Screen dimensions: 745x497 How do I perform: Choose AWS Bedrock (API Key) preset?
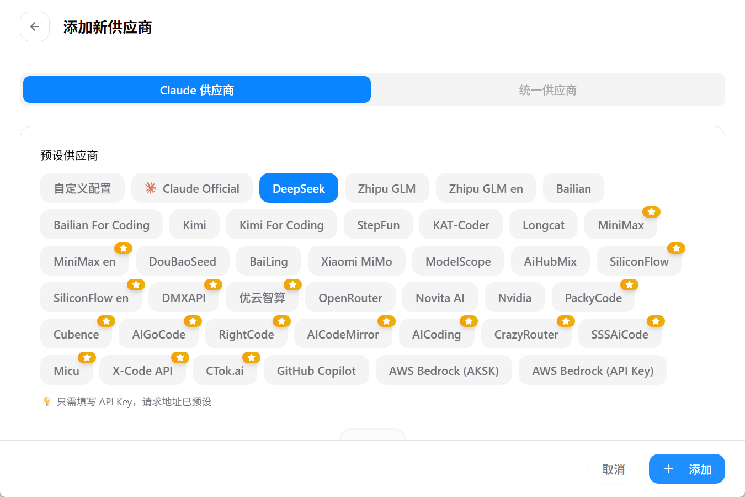click(x=593, y=371)
